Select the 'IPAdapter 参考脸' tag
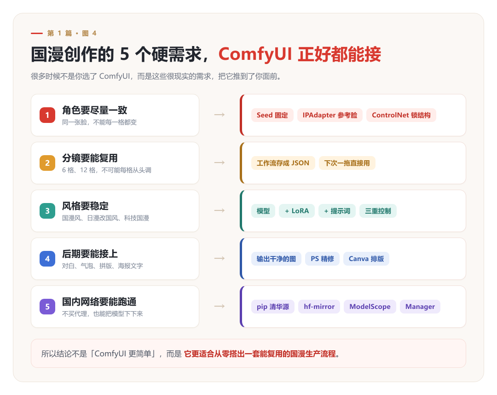This screenshot has width=497, height=395. [x=329, y=115]
